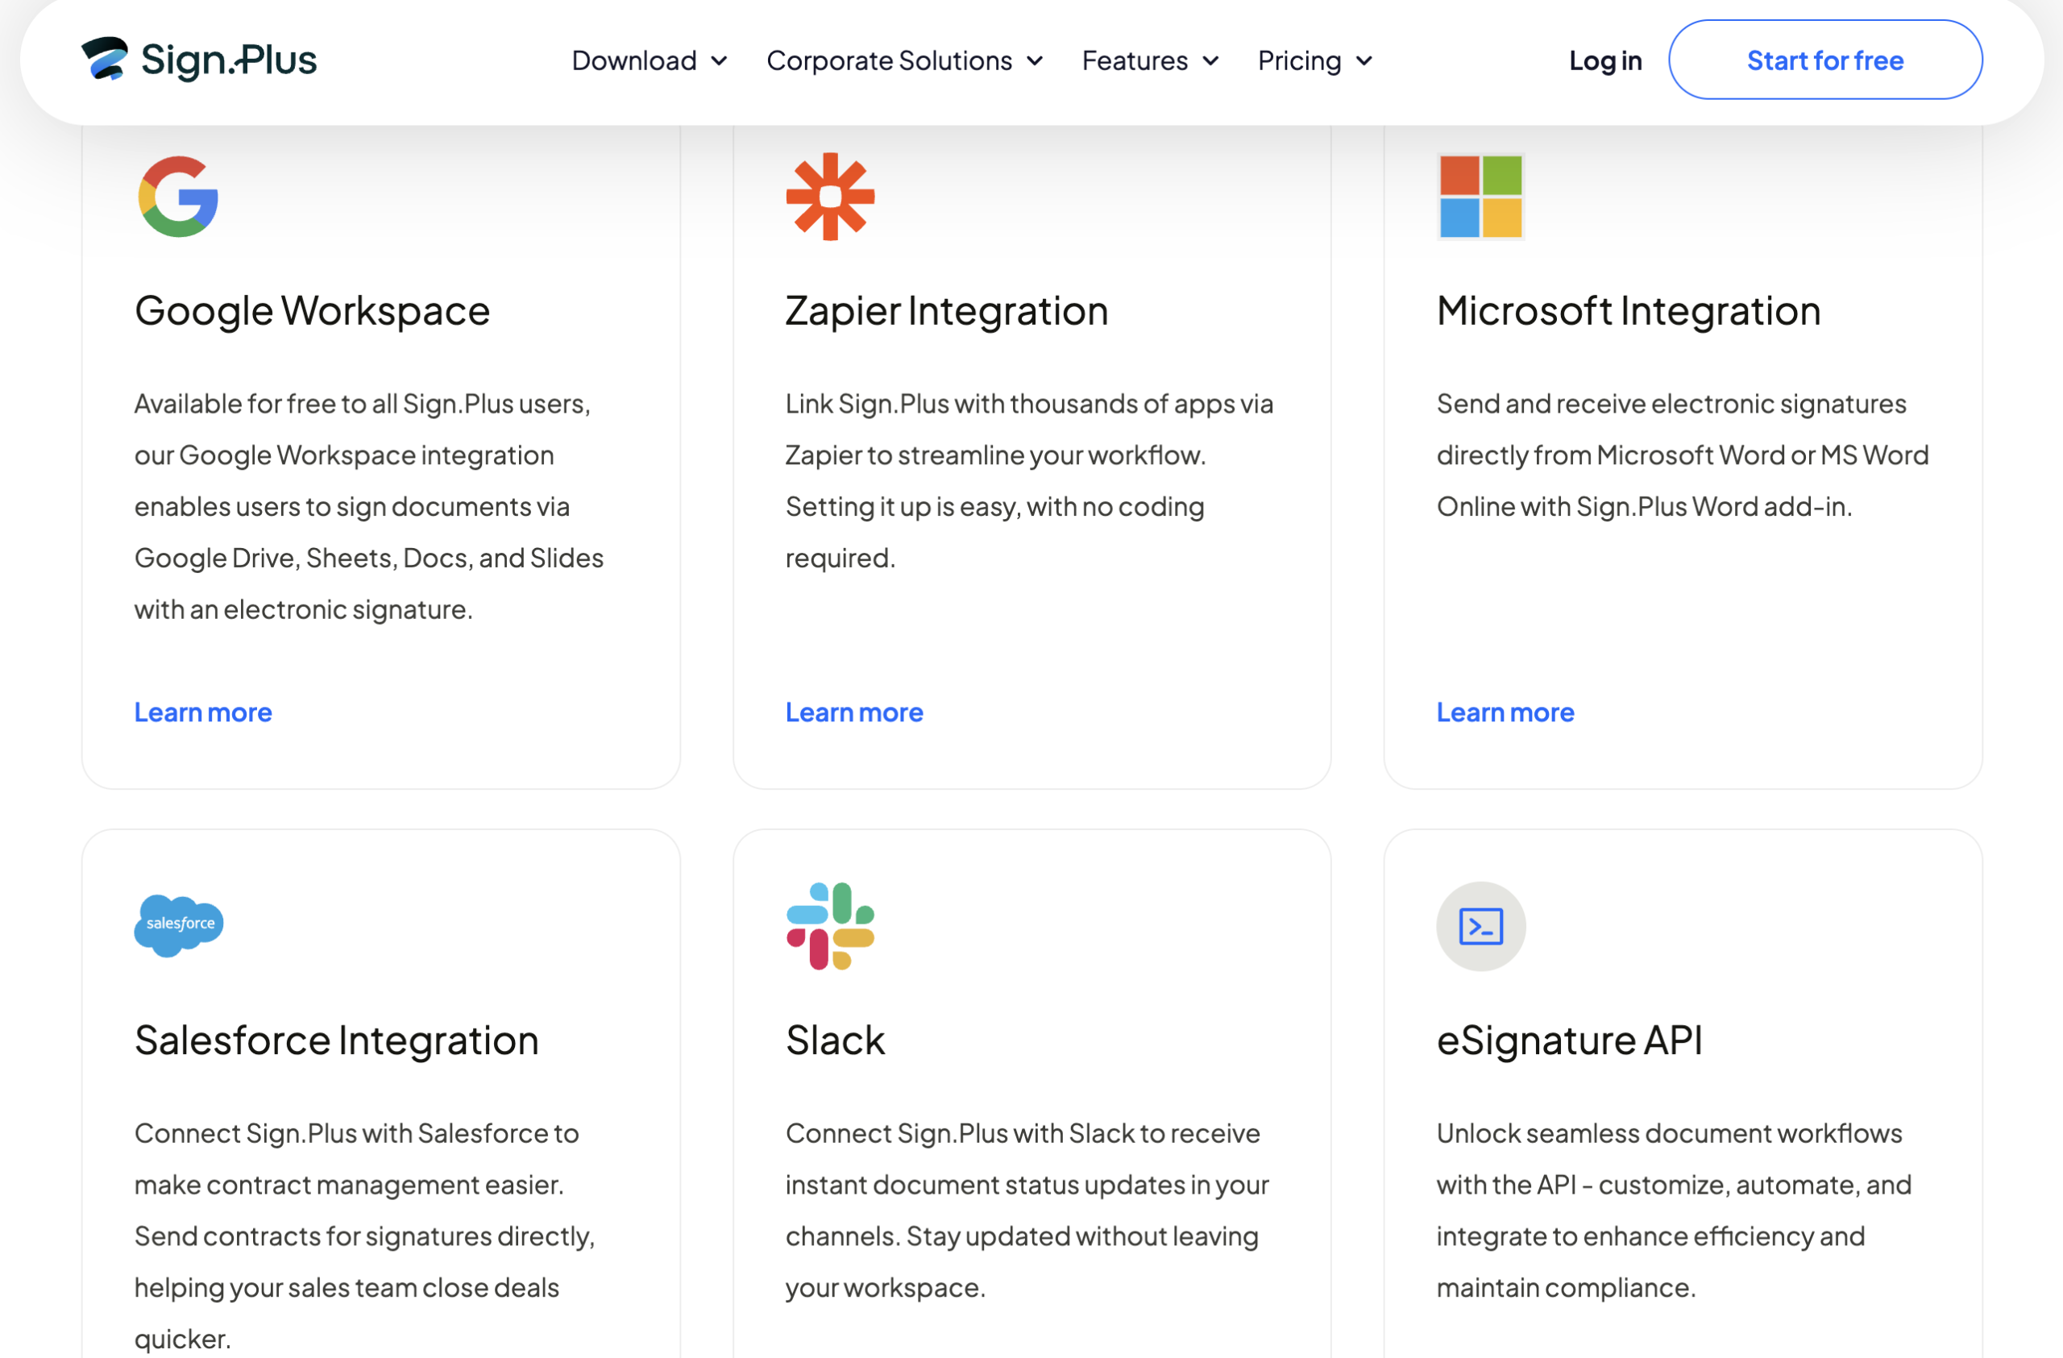Select the Salesforce Integration heading
2063x1358 pixels.
click(x=336, y=1040)
